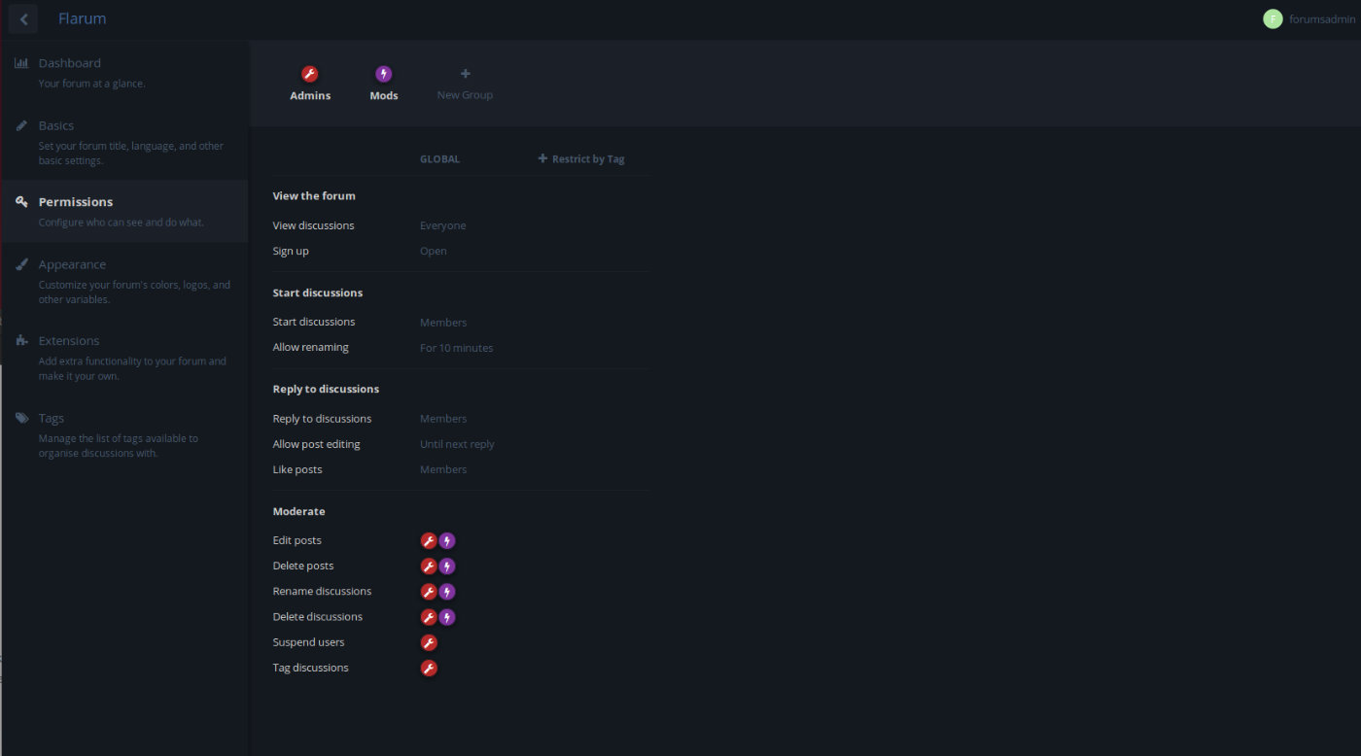Click the Rename discussions row label
Image resolution: width=1361 pixels, height=756 pixels.
(322, 591)
